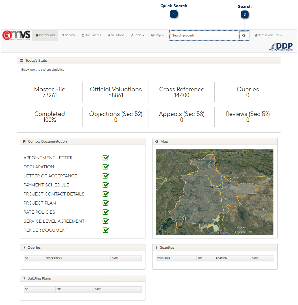The height and width of the screenshot is (305, 298).
Task: Click the DDP Property Valuation Experts logo
Action: 281,47
